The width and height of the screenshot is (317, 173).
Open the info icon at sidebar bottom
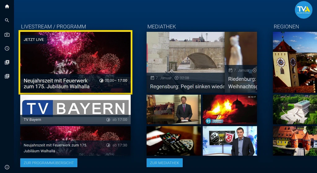click(7, 167)
